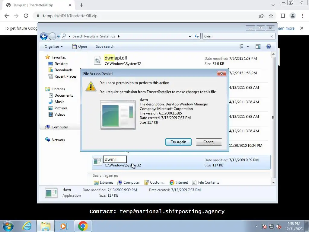Click the Explorer scroll up arrow

click(x=273, y=54)
